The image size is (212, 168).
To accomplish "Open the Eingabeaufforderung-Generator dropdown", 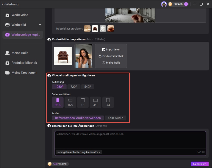I will click(x=79, y=152).
